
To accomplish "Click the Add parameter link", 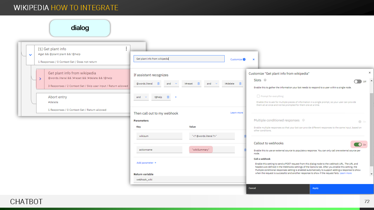I will [146, 163].
